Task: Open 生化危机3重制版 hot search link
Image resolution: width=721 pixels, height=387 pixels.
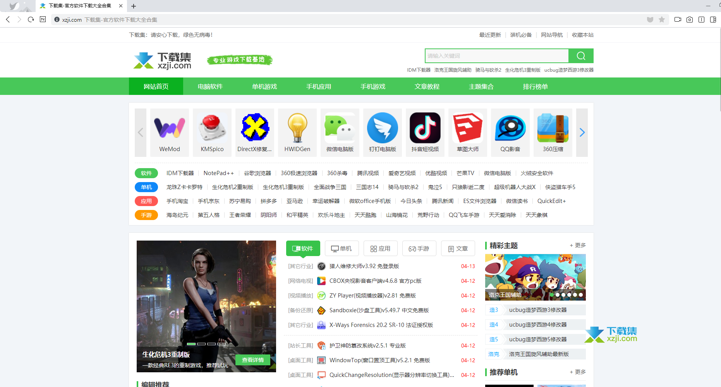Action: (523, 70)
